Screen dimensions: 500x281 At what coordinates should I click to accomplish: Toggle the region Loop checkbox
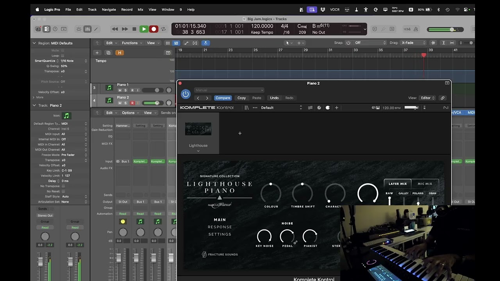(x=62, y=55)
